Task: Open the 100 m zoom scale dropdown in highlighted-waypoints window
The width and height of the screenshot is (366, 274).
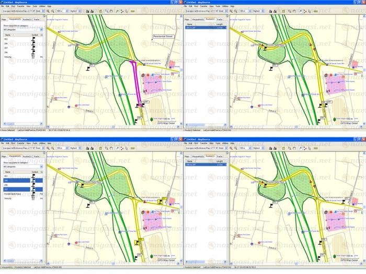Action: 63,148
